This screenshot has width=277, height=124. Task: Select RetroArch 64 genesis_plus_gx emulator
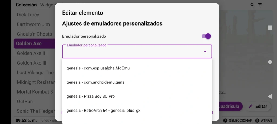tap(103, 111)
